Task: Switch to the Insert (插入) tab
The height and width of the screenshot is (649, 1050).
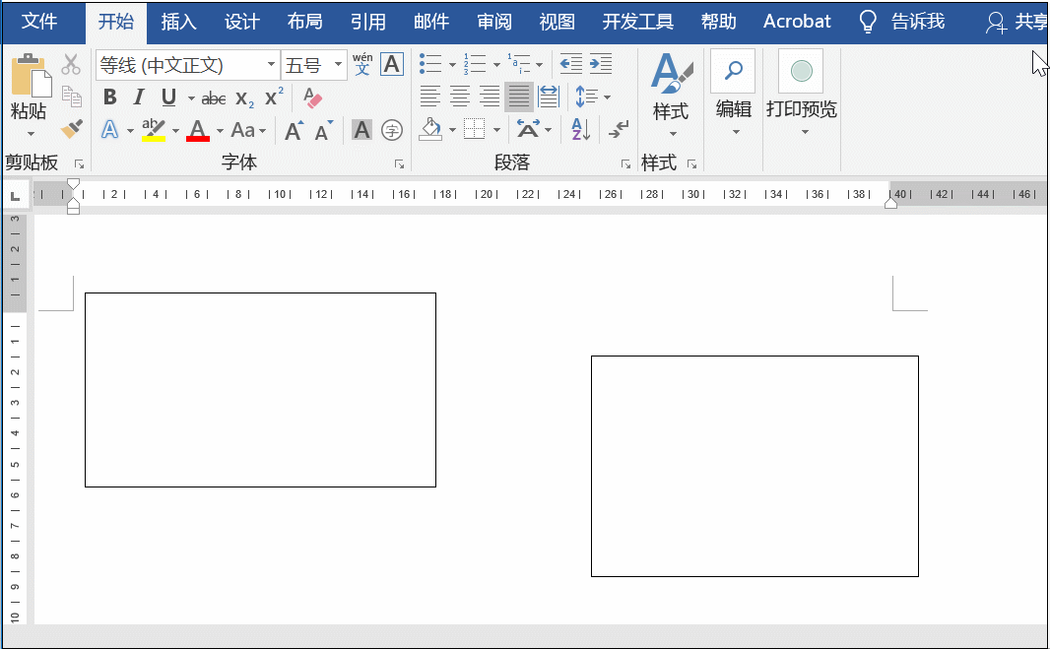Action: pos(179,22)
